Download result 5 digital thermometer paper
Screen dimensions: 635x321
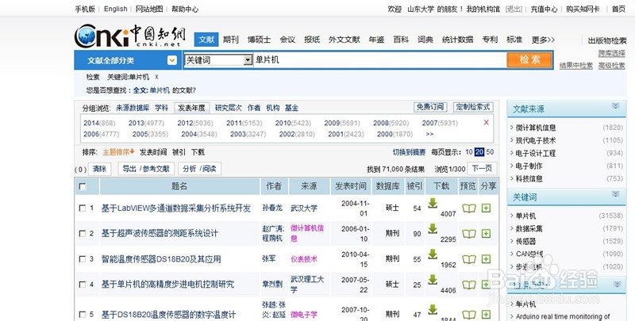[433, 310]
